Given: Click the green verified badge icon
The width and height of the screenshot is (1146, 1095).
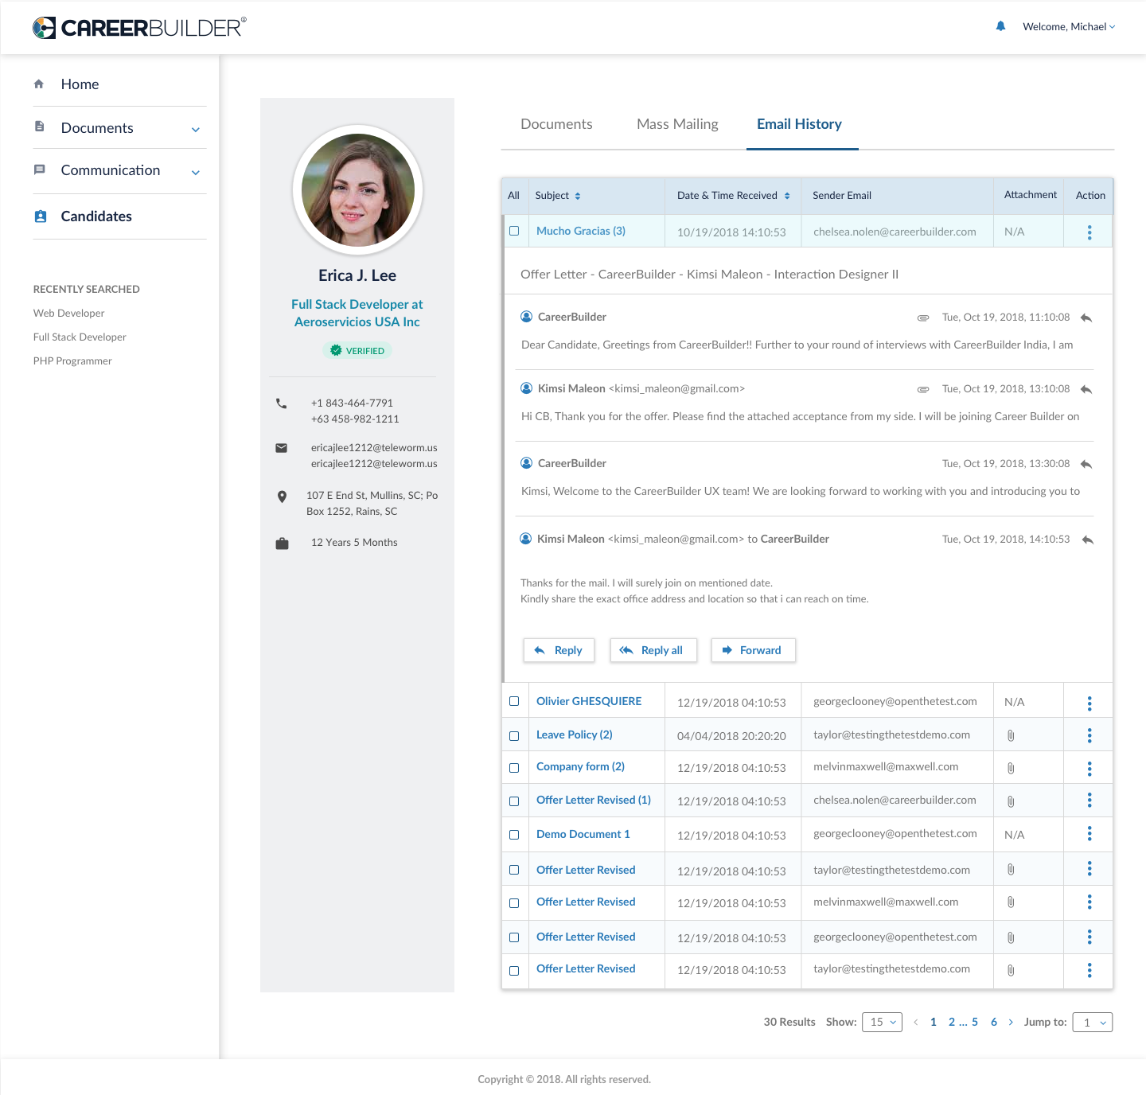Looking at the screenshot, I should click(336, 350).
